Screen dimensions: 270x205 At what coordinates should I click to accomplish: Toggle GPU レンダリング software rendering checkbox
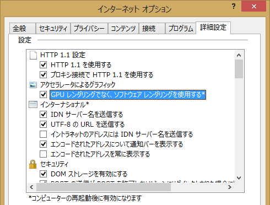[x=43, y=94]
